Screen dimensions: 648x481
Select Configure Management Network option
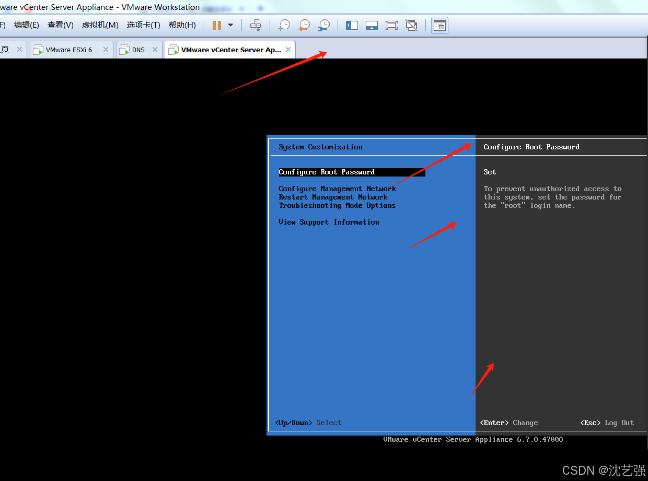(x=337, y=189)
